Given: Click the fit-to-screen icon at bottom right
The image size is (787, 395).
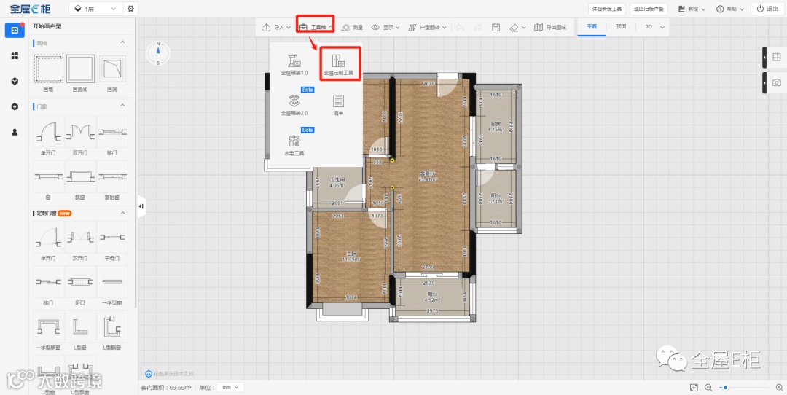Looking at the screenshot, I should point(694,388).
